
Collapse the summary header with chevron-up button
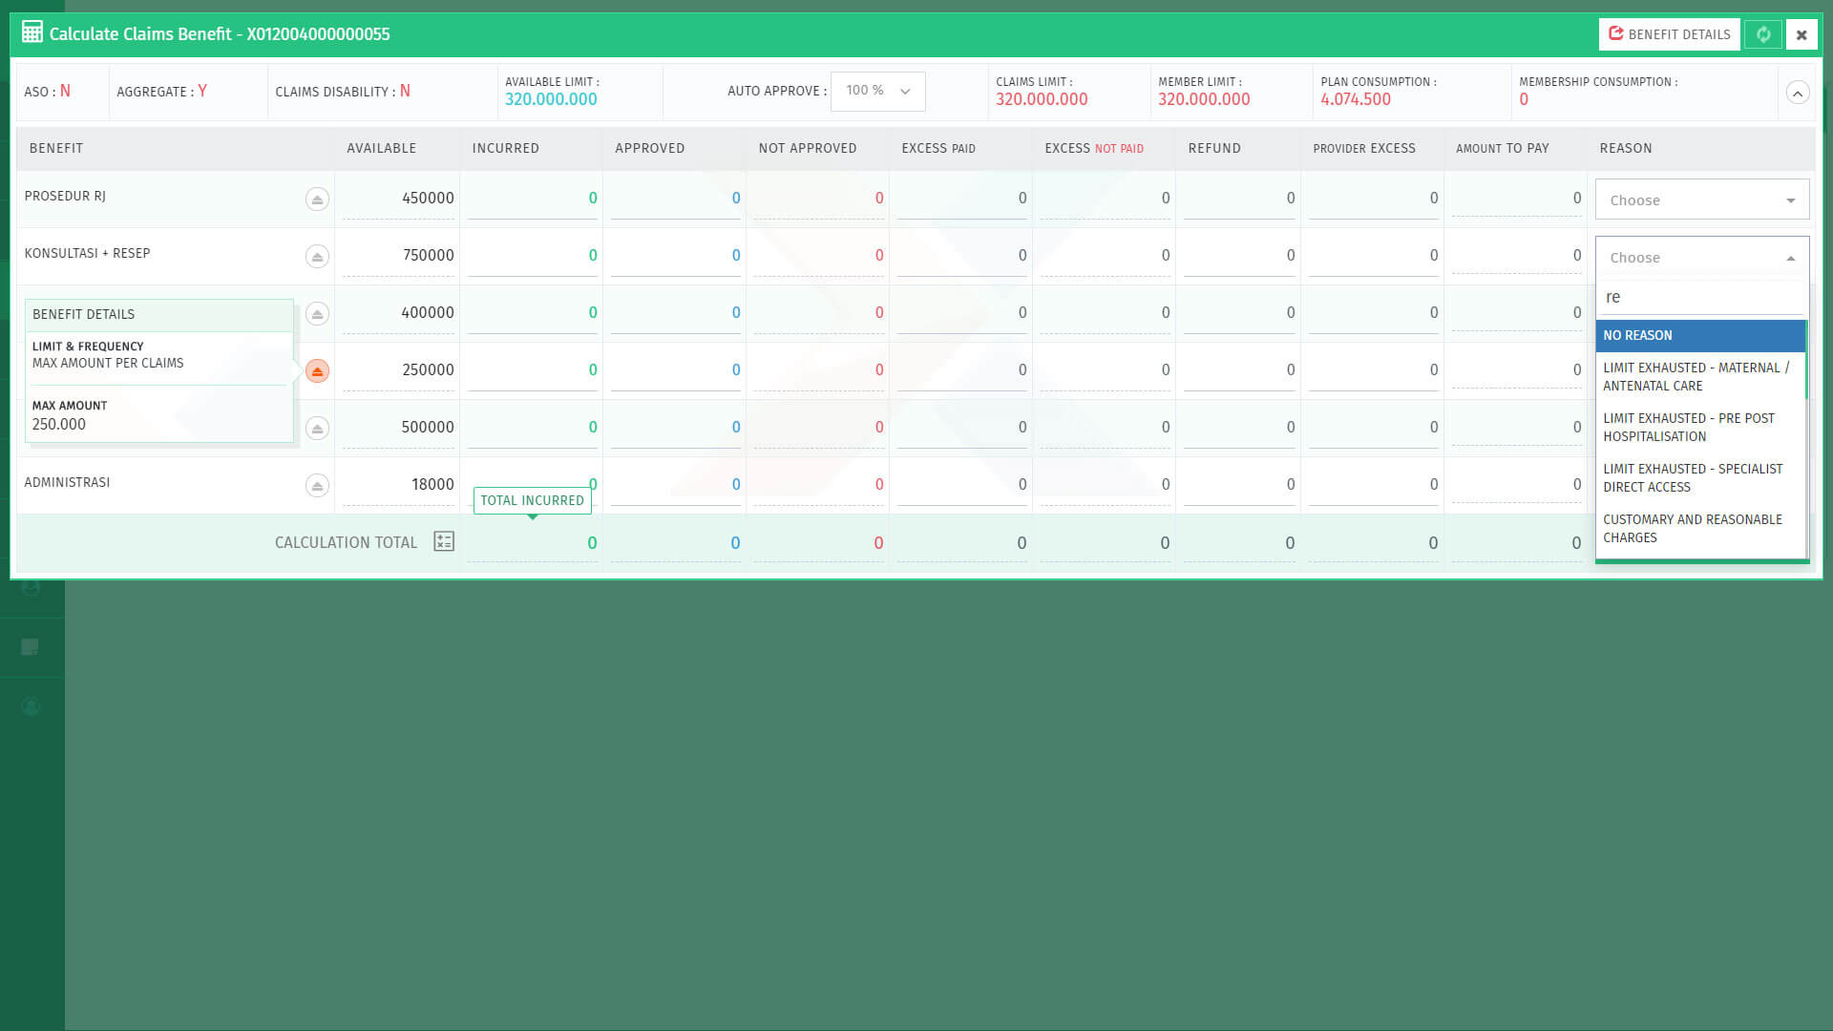click(1798, 93)
